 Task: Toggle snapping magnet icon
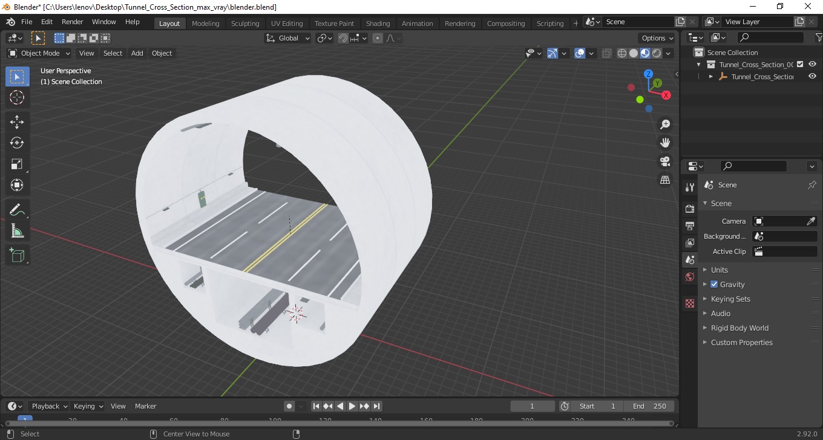click(343, 38)
